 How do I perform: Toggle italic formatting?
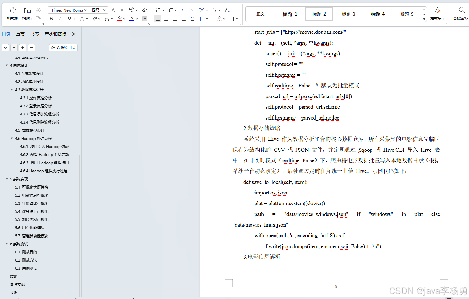(60, 19)
